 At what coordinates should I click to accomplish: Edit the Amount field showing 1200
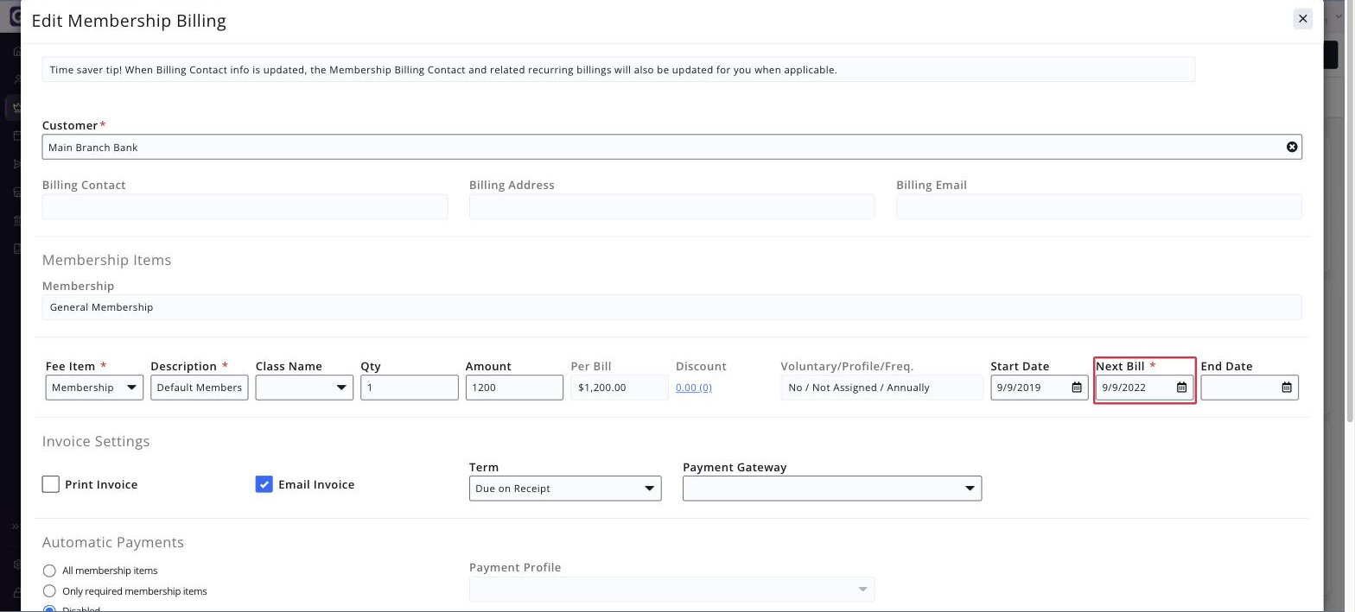click(x=514, y=388)
